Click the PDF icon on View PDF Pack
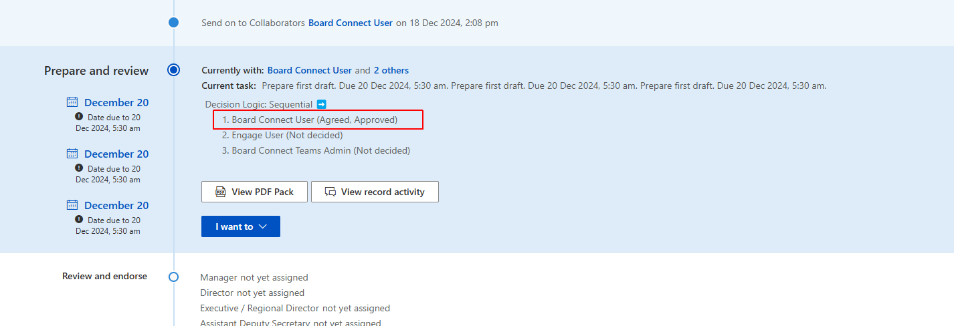The width and height of the screenshot is (954, 326). point(221,192)
